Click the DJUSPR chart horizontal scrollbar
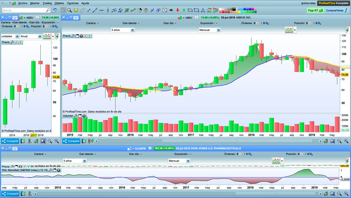 point(276,194)
